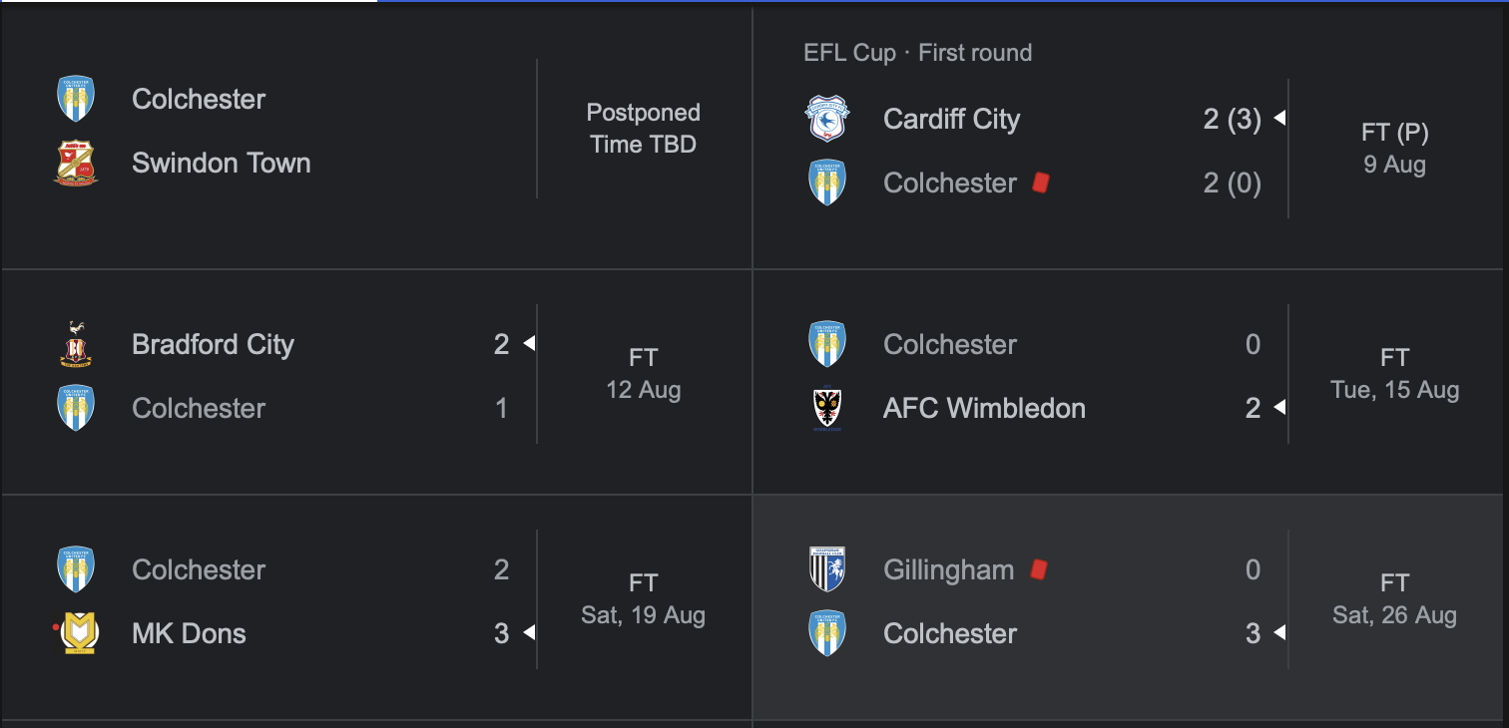The image size is (1509, 728).
Task: Click winner arrow beside Cardiff City score
Action: [x=1279, y=119]
